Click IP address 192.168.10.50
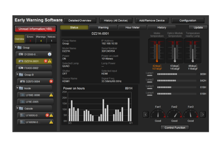This screenshot has height=147, width=221. 109,43
